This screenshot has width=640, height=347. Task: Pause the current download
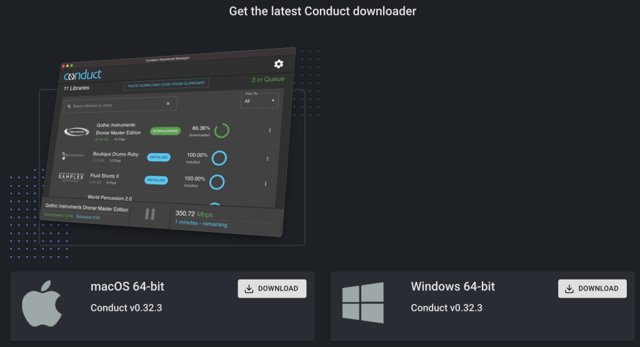click(x=150, y=214)
